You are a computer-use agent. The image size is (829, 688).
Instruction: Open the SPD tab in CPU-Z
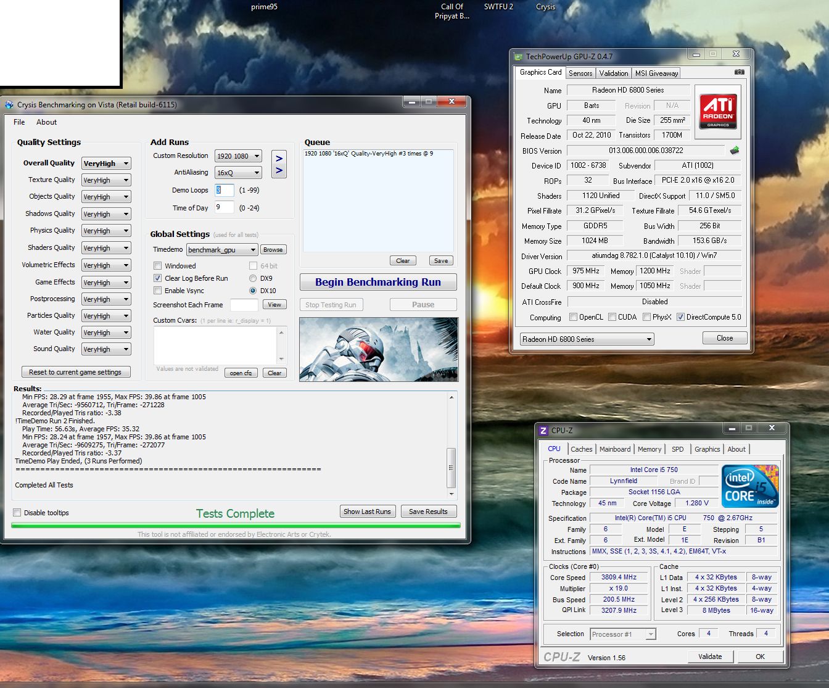[677, 449]
